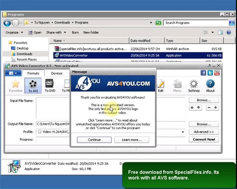The image size is (237, 189).
Task: Change Explorer view mode icon
Action: point(205,32)
